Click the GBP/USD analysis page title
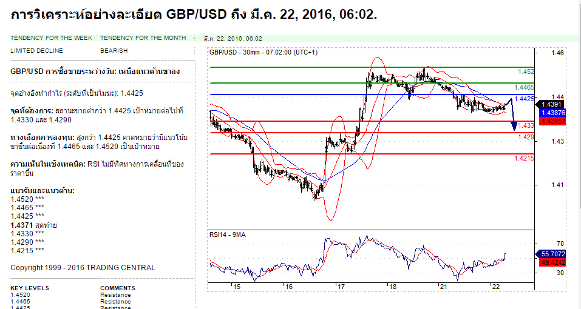Image resolution: width=581 pixels, height=309 pixels. point(194,15)
